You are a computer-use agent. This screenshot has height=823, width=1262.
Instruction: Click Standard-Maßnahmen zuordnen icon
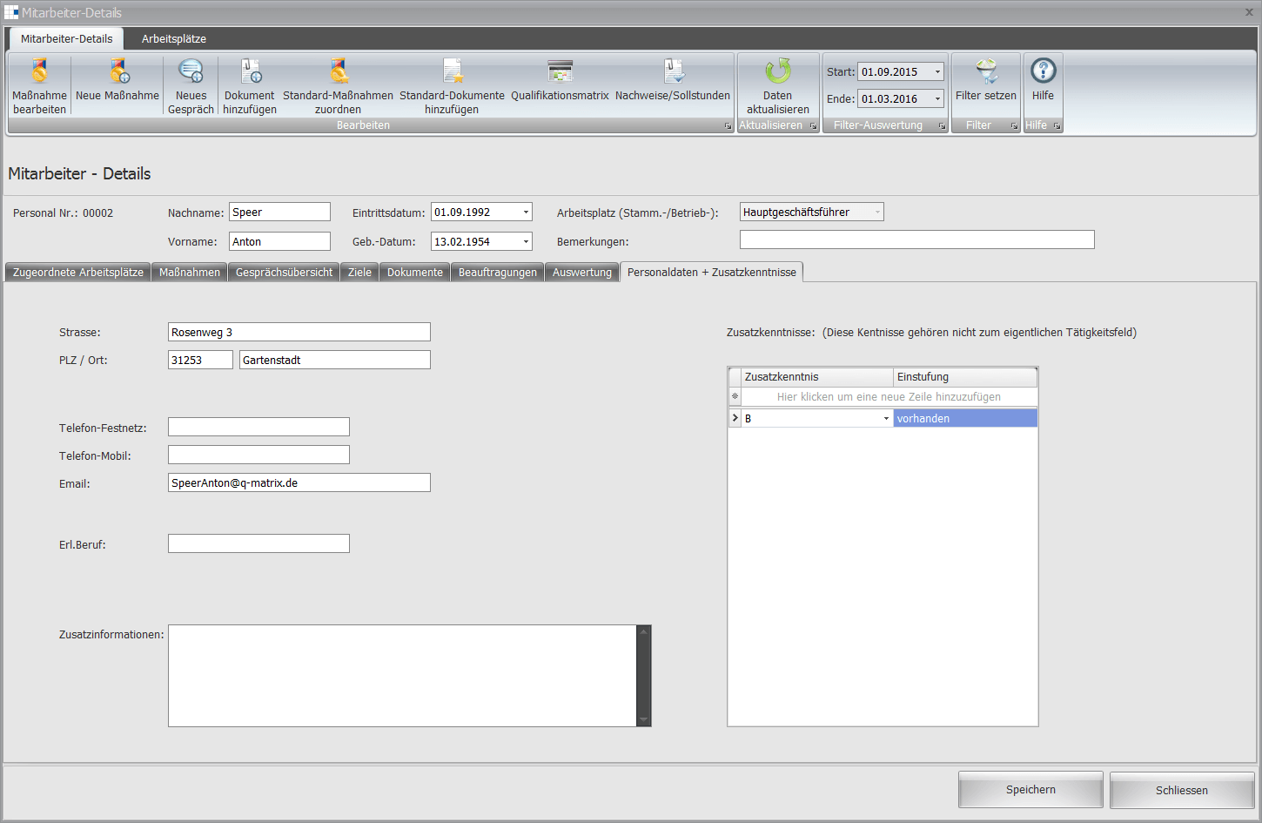pyautogui.click(x=338, y=71)
